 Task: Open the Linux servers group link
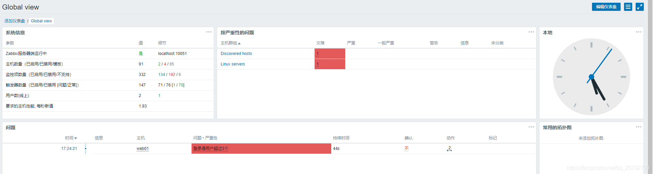(x=233, y=64)
